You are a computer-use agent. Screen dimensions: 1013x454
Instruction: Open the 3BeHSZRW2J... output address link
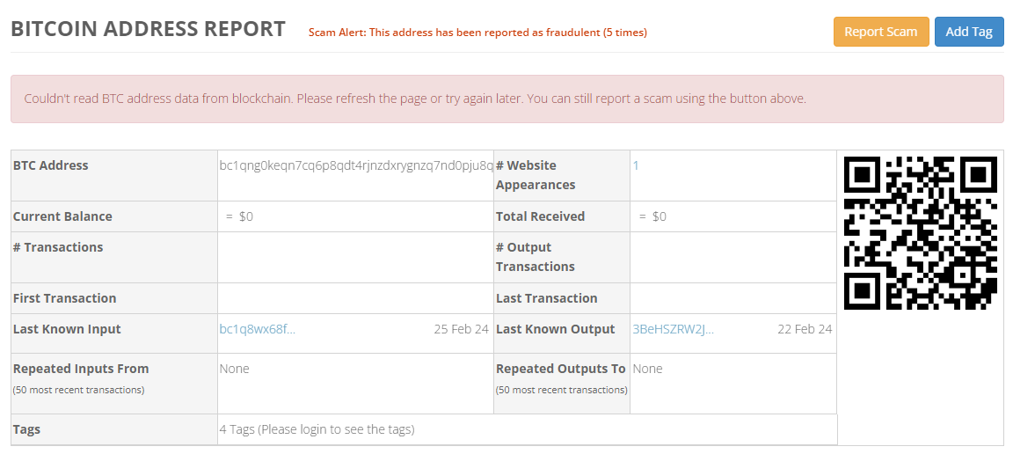pos(674,329)
